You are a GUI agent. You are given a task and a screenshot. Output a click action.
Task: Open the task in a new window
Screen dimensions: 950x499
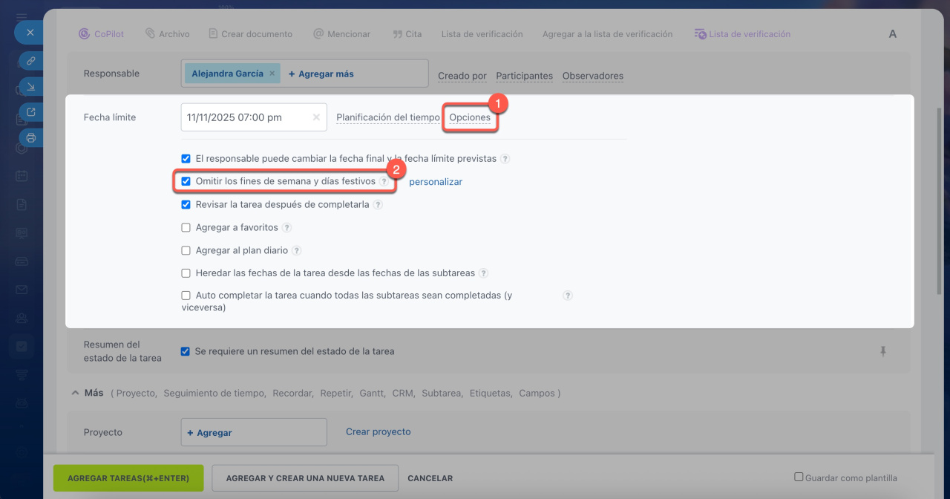pos(30,112)
